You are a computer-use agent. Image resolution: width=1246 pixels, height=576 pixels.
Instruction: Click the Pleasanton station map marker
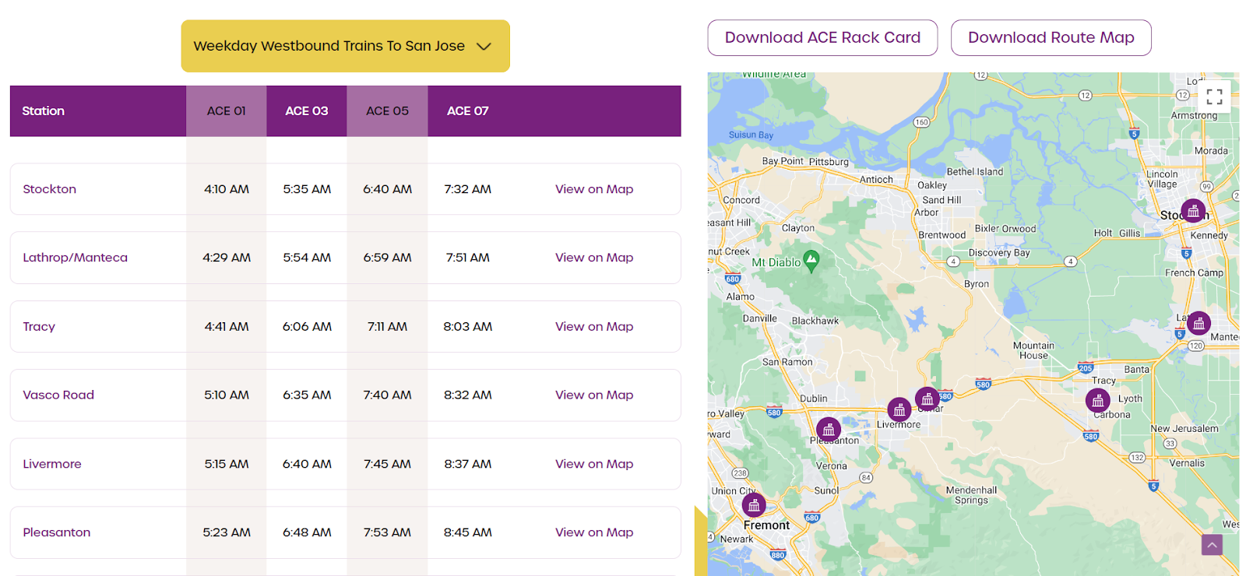pyautogui.click(x=829, y=429)
